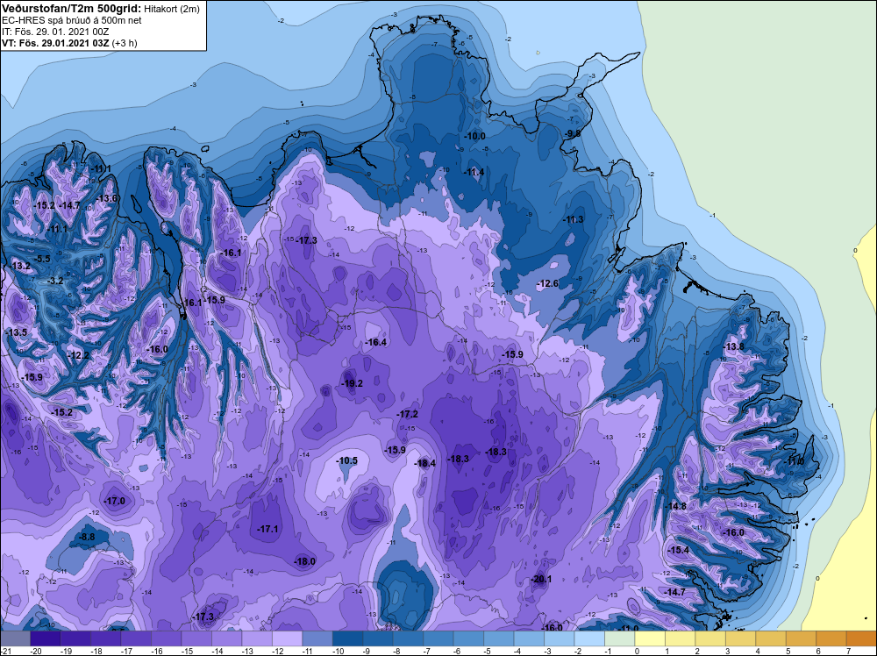The height and width of the screenshot is (656, 877).
Task: Click the legend label '-20'
Action: (x=37, y=652)
